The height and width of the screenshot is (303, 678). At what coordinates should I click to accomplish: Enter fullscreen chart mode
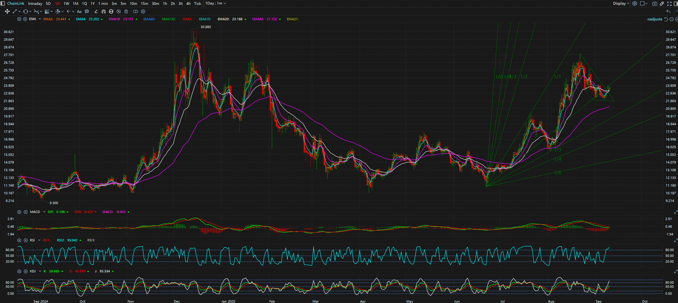click(x=670, y=3)
